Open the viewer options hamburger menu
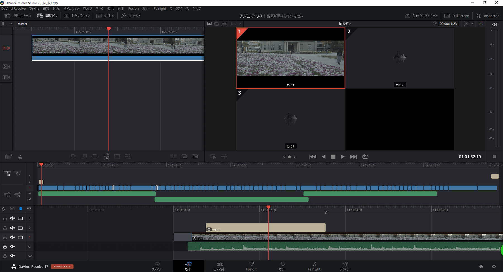Viewport: 503px width, 272px height. click(x=494, y=157)
